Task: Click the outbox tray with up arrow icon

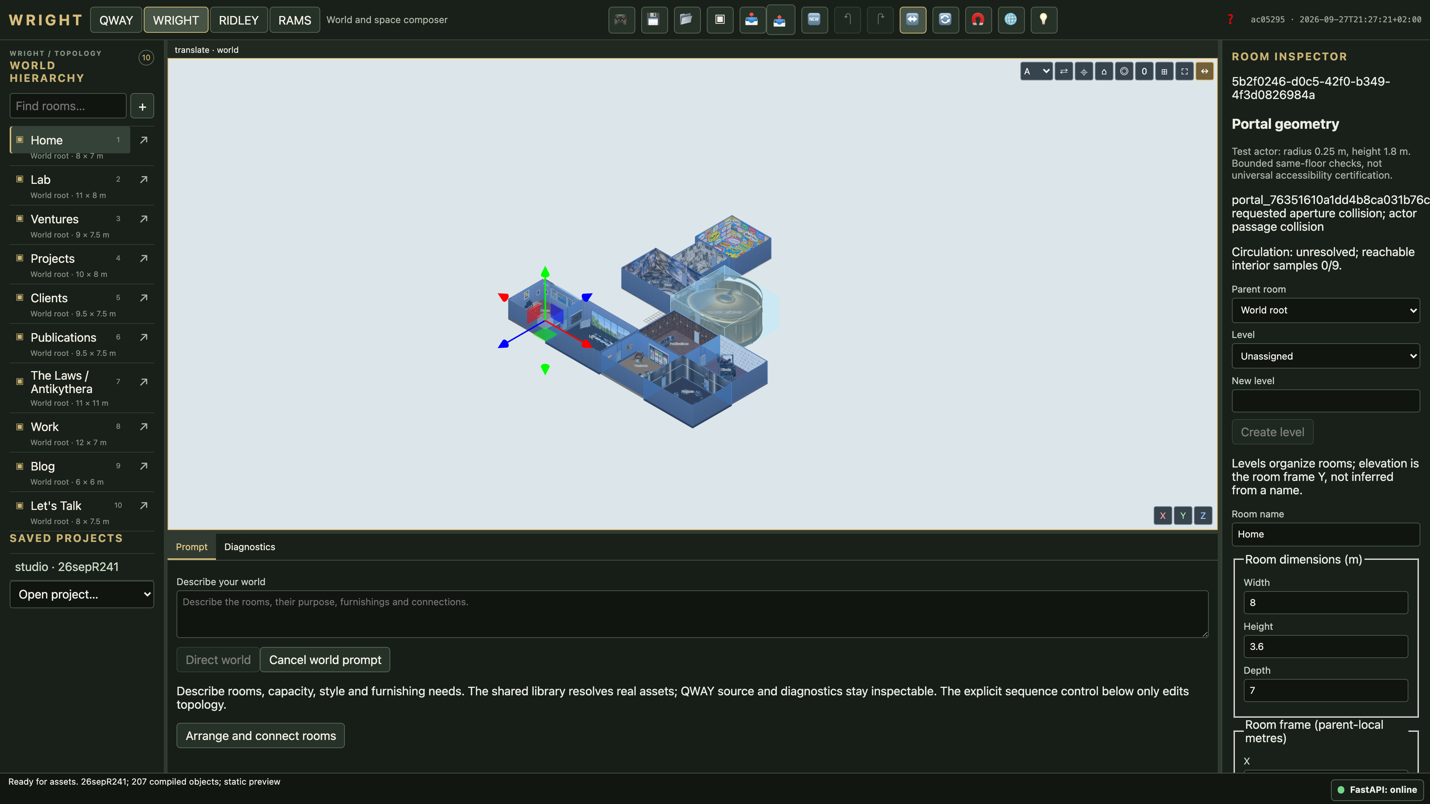Action: pos(780,20)
